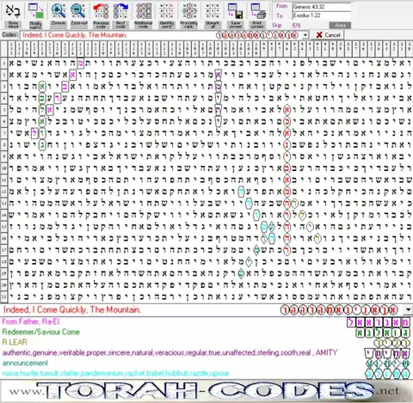413x403 pixels.
Task: Select the 'Redeemer/Saviour Come' code entry
Action: (x=40, y=332)
